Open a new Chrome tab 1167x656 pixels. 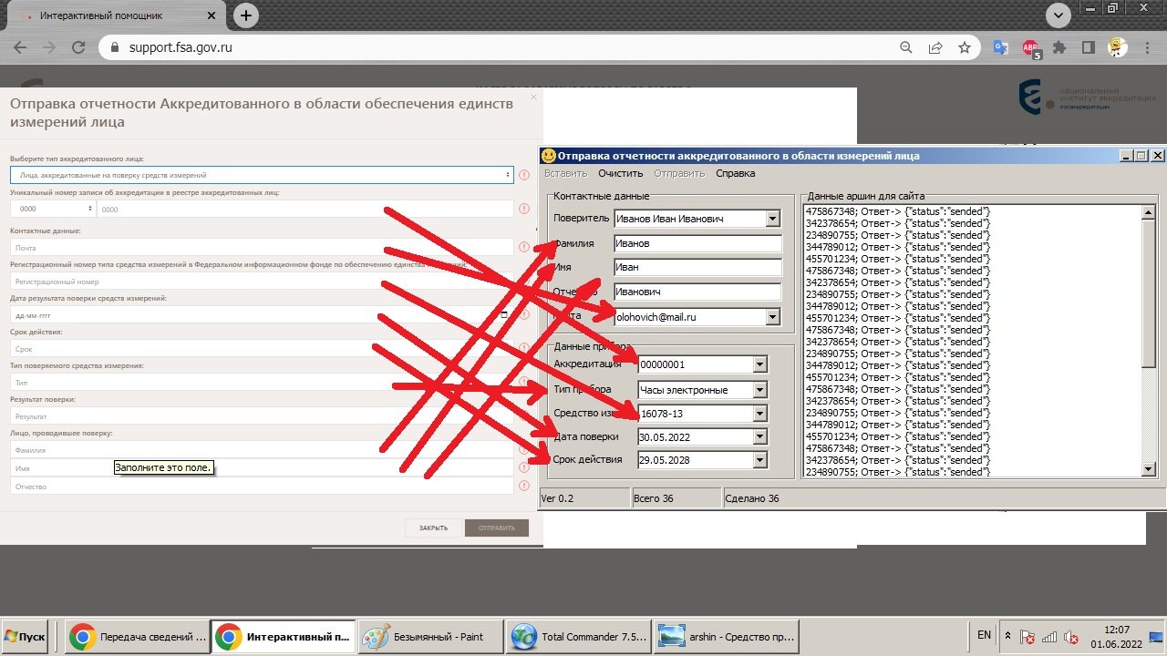click(245, 15)
